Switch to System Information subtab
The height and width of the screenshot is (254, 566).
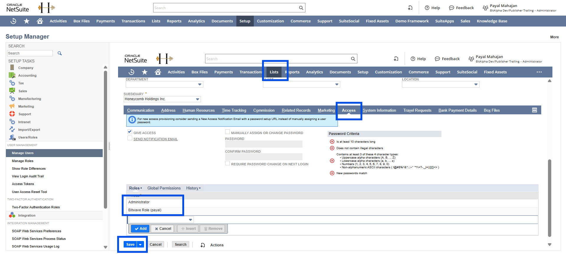[379, 110]
